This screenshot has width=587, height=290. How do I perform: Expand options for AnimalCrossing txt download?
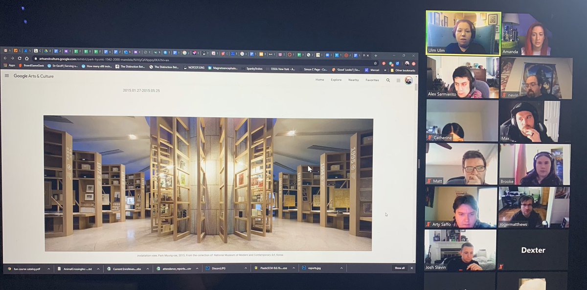[97, 268]
